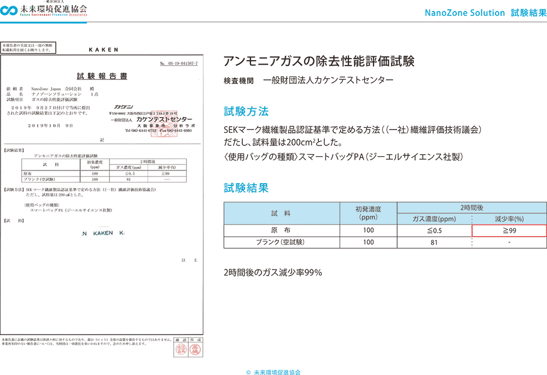Viewport: 547px width, 375px height.
Task: Select the ブランク(空試験) cell in the blue-header table
Action: click(x=282, y=243)
